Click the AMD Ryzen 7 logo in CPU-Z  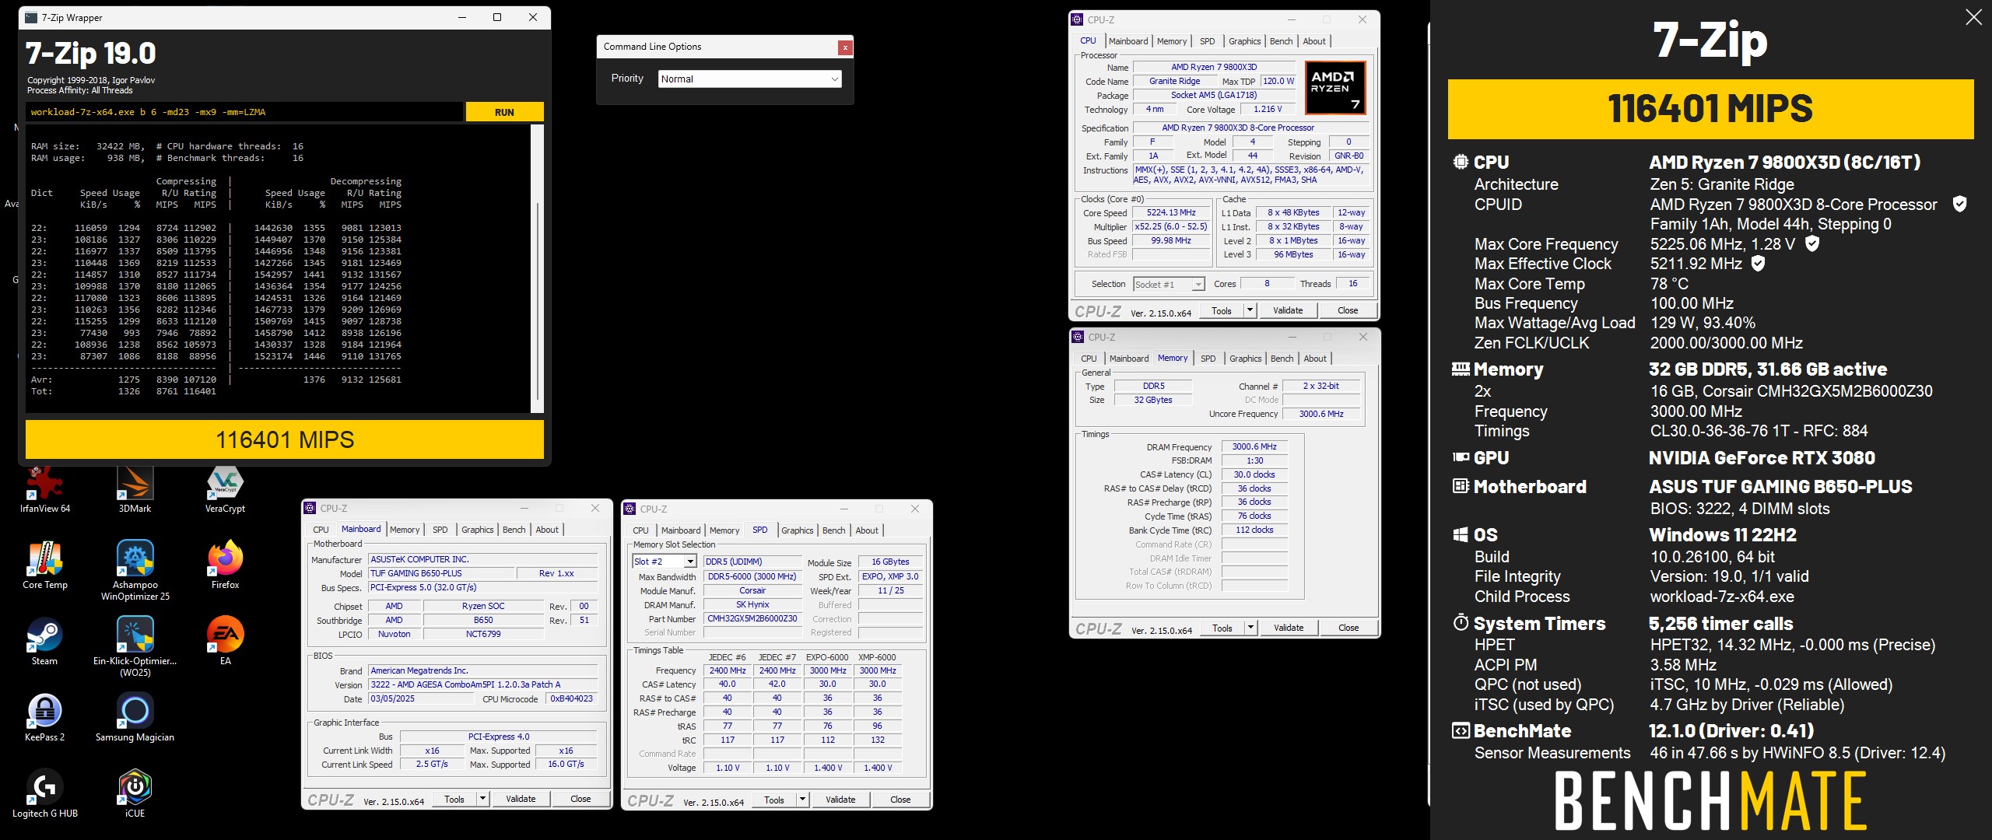pyautogui.click(x=1334, y=88)
